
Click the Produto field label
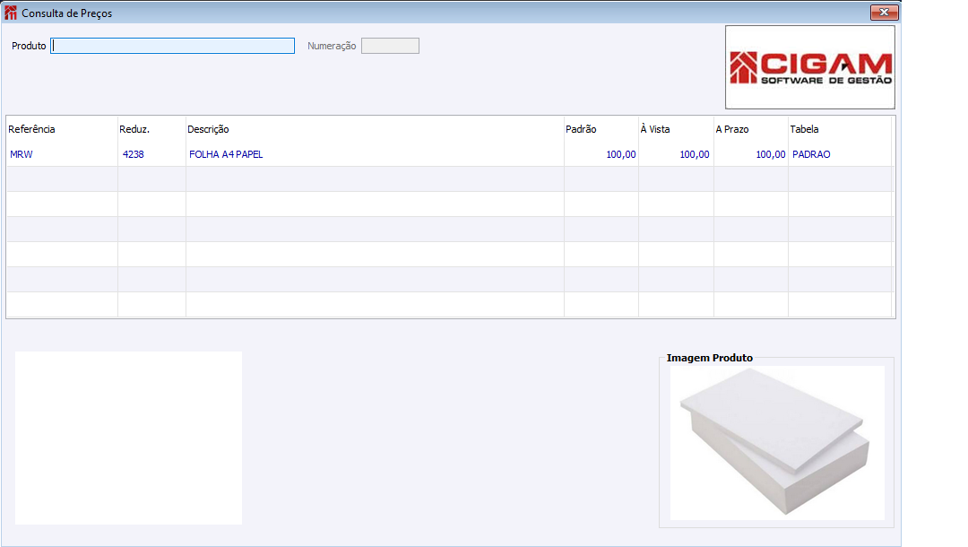click(29, 46)
